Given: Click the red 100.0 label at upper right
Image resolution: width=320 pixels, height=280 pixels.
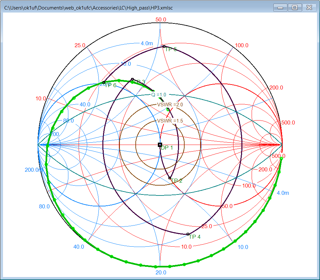Looking at the screenshot, I should (242, 45).
